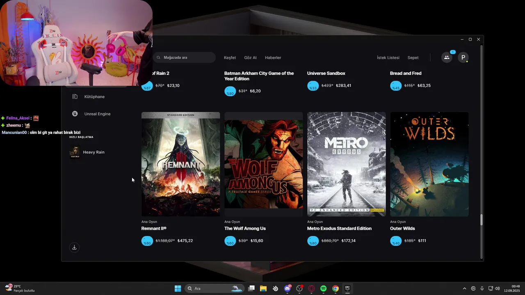Open Unreal Engine in sidebar

[97, 114]
